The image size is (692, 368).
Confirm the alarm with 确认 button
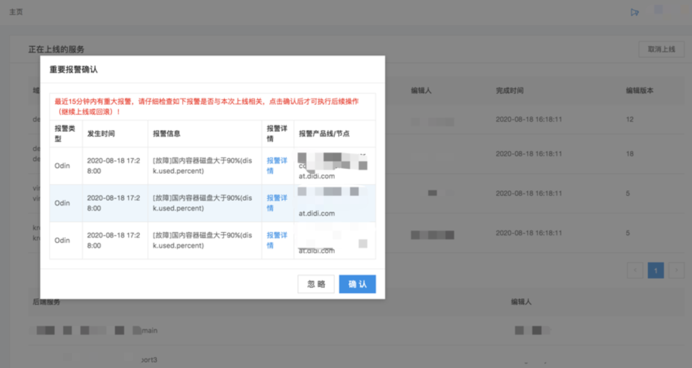point(357,284)
